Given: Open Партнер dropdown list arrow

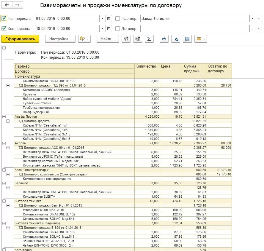Looking at the screenshot, I should coord(252,18).
